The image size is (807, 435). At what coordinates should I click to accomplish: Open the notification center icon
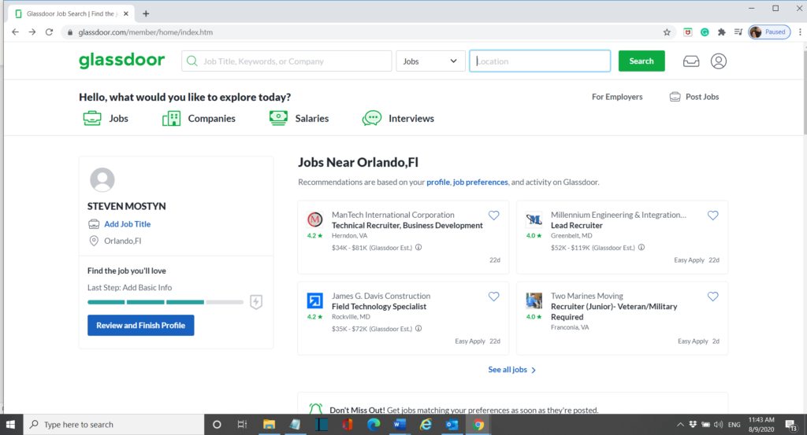pos(791,424)
